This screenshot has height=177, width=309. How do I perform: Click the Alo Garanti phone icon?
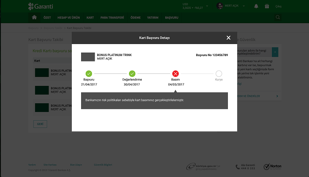click(x=238, y=167)
